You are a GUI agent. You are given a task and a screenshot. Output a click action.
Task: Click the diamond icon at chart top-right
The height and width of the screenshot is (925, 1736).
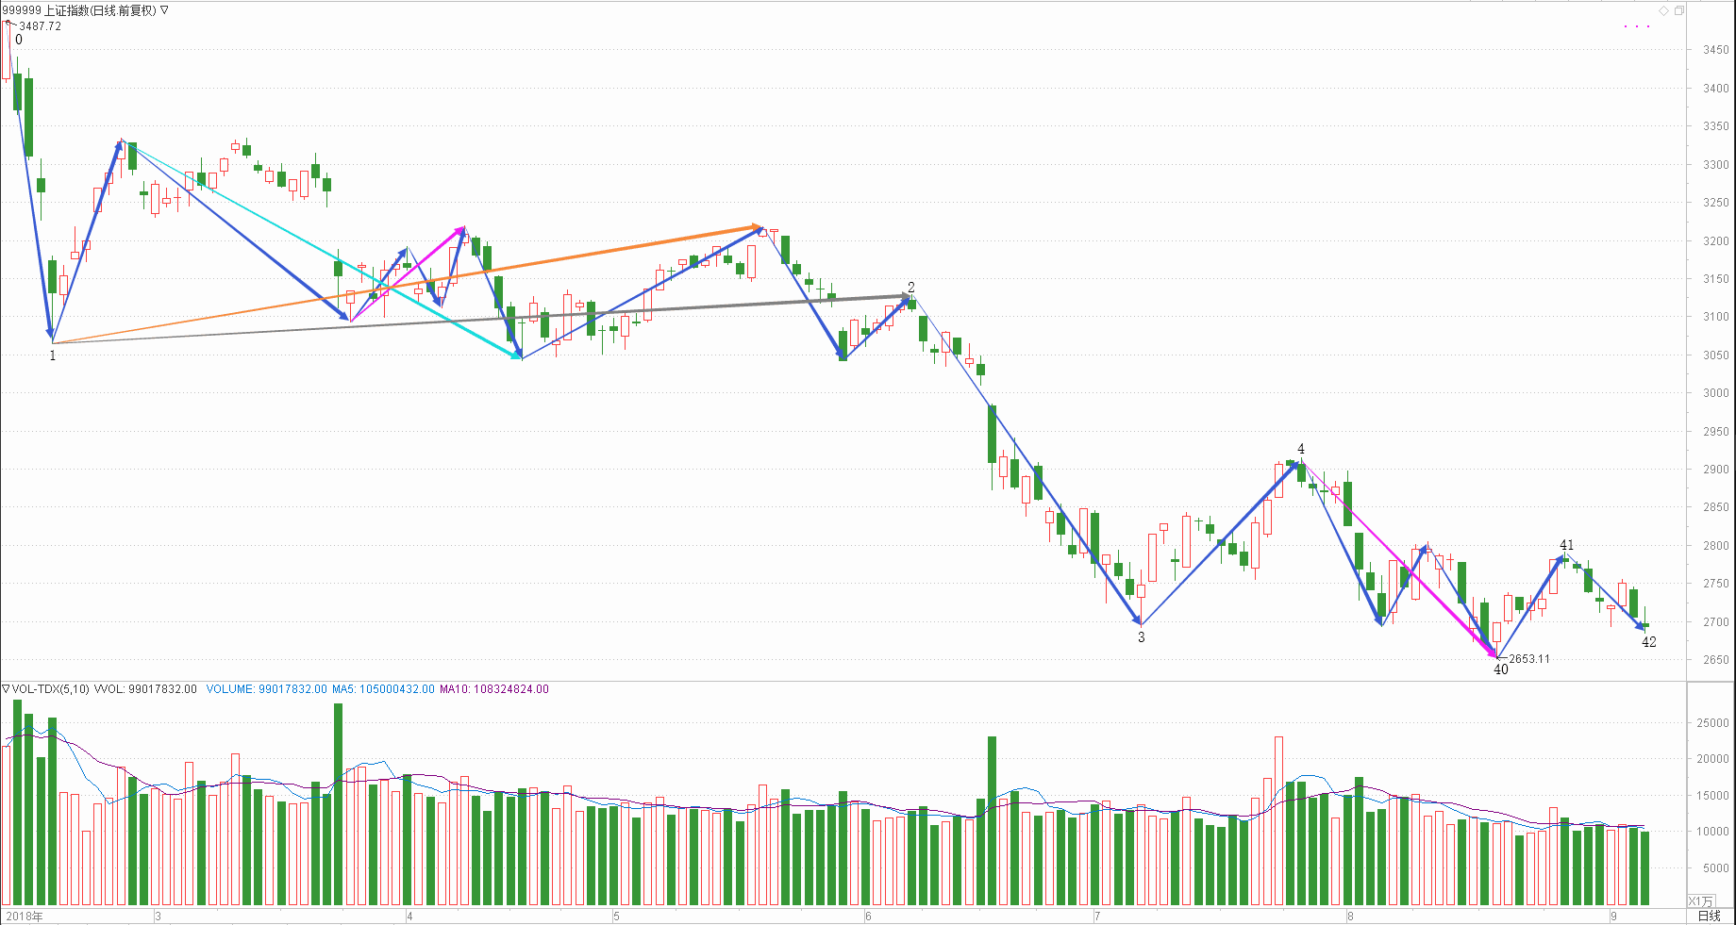[x=1664, y=10]
